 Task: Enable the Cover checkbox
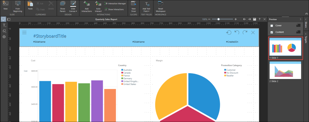click(271, 26)
